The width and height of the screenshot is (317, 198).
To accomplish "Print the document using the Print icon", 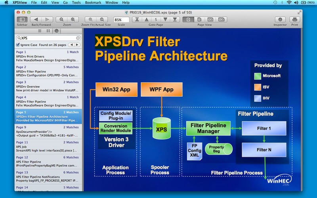I will 294,19.
